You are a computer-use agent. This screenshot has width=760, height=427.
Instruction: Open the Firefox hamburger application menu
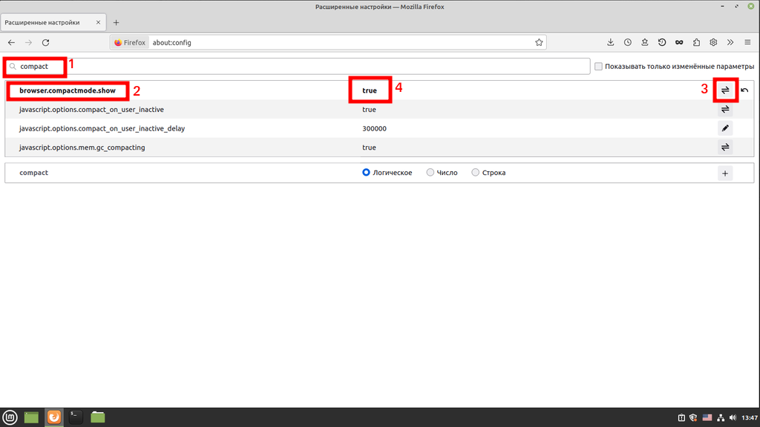point(747,42)
